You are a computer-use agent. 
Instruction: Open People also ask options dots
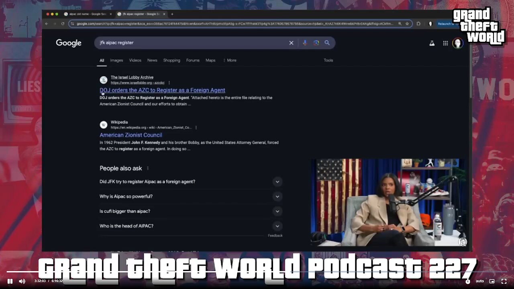(147, 169)
